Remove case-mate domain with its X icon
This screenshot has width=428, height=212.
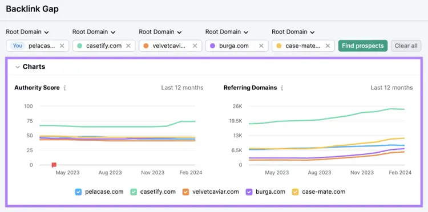(328, 46)
